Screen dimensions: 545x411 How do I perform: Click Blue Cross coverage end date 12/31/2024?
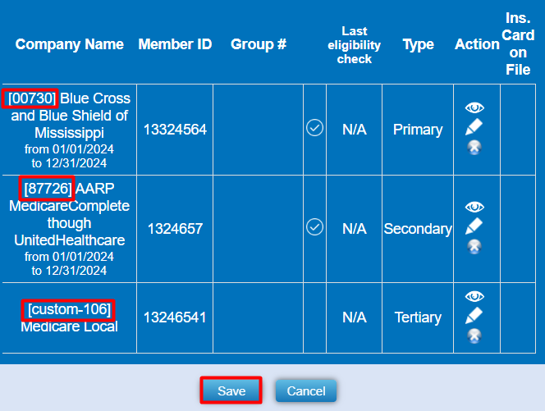pos(76,163)
